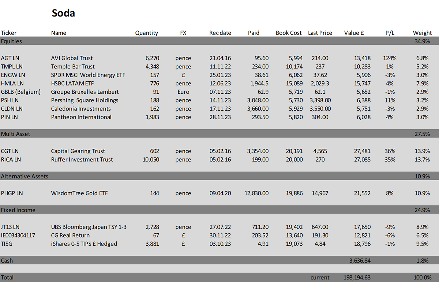Select the Quantity column header

pos(146,33)
